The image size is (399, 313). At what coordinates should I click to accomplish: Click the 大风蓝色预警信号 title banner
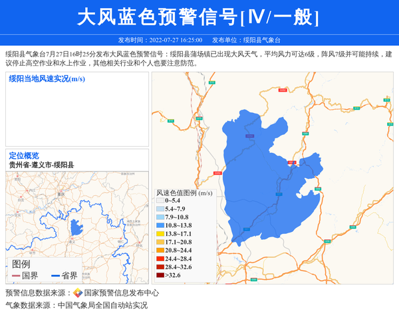tap(199, 17)
